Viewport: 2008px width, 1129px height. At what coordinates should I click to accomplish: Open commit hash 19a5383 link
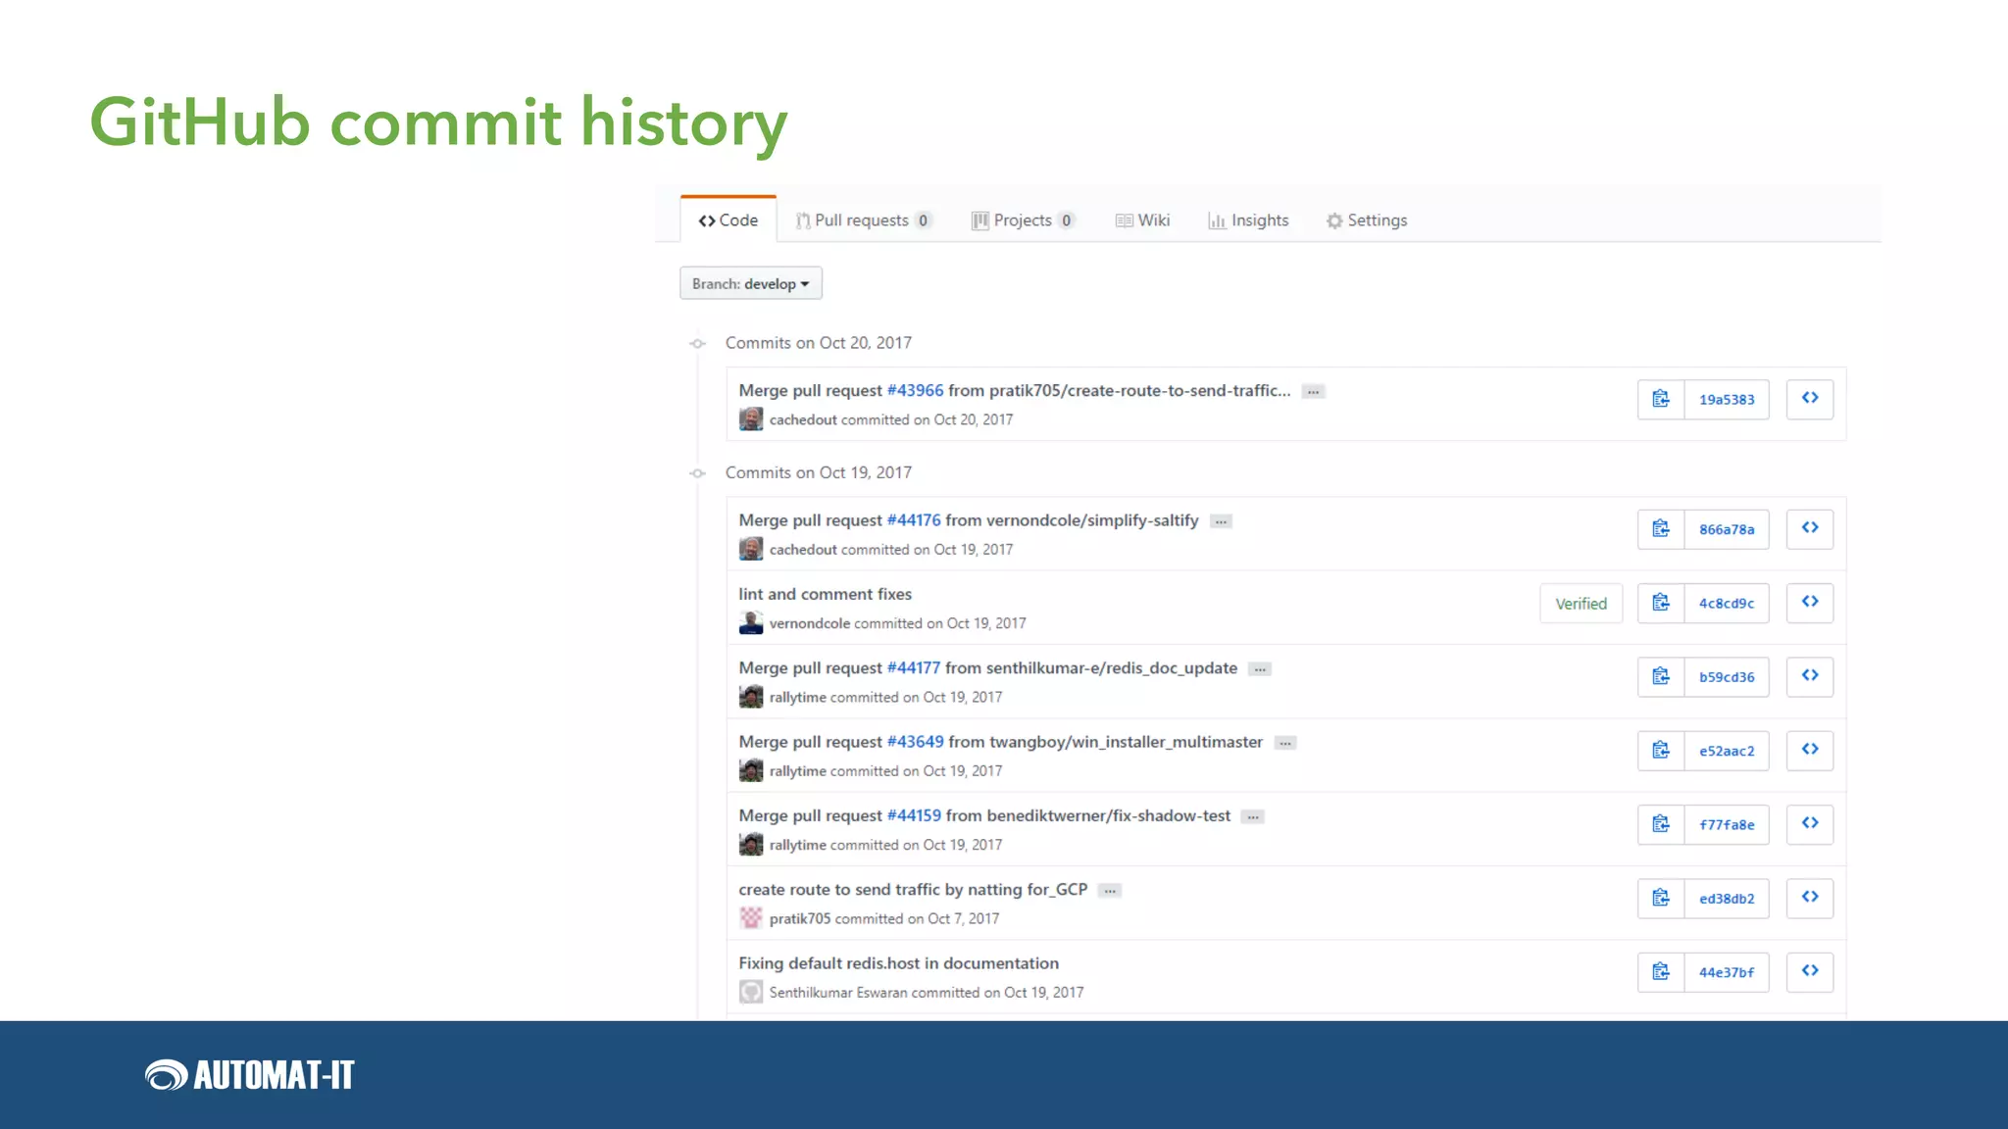click(x=1726, y=400)
